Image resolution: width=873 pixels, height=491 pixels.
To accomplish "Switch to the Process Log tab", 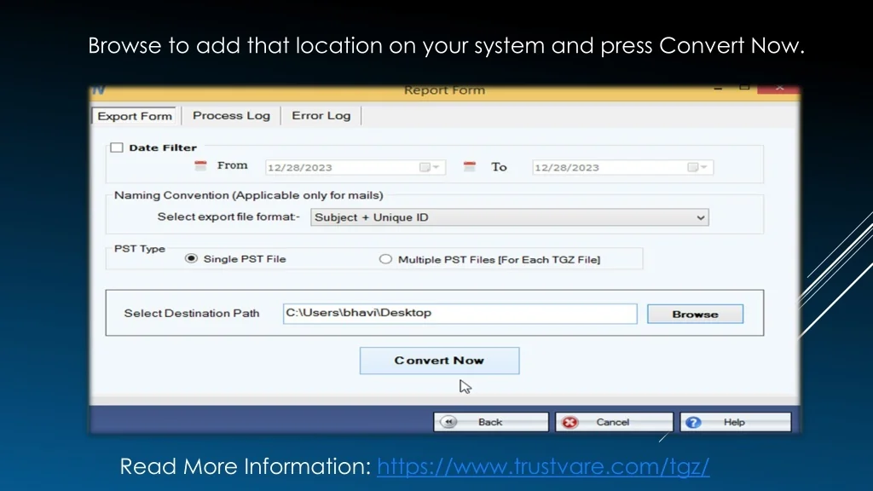I will tap(231, 116).
